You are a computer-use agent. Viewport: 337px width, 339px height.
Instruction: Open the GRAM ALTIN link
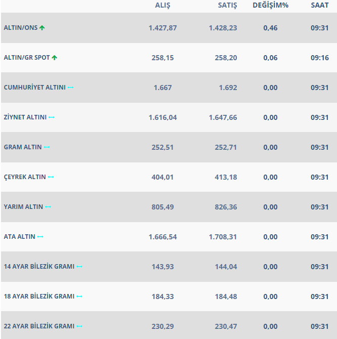23,147
